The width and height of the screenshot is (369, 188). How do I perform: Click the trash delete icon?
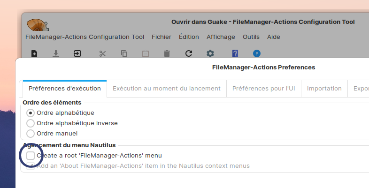[167, 53]
